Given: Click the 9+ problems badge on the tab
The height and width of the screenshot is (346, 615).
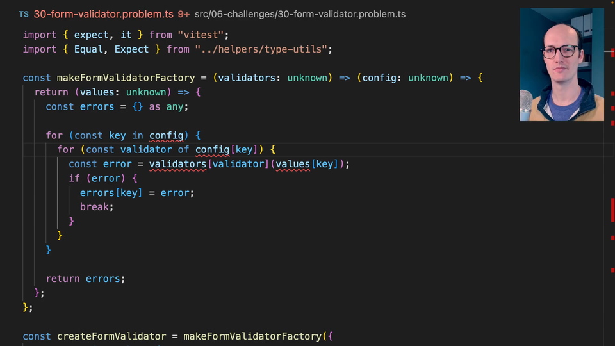Looking at the screenshot, I should [183, 14].
